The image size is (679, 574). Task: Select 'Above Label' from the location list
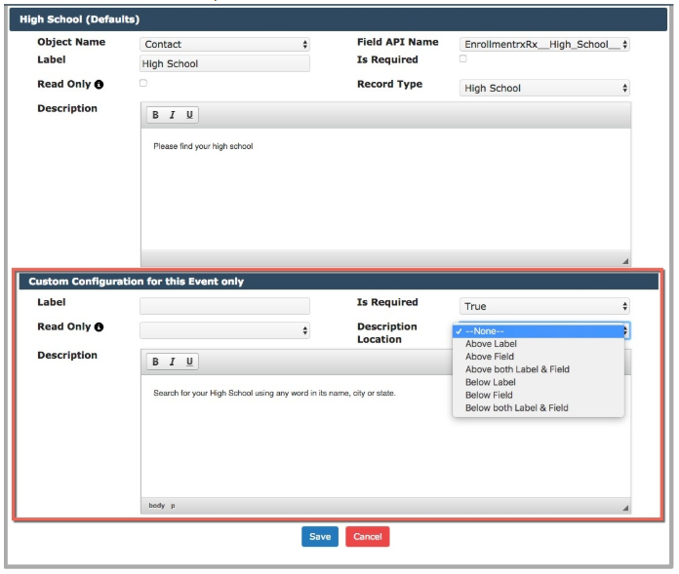click(x=491, y=344)
